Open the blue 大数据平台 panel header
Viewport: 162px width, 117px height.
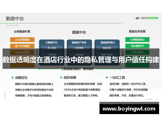pos(52,43)
